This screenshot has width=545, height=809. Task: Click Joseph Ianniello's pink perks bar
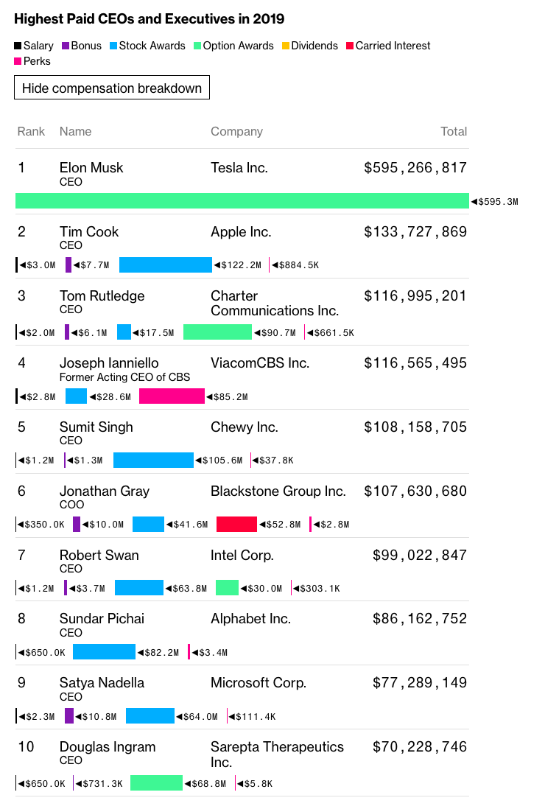tap(172, 396)
